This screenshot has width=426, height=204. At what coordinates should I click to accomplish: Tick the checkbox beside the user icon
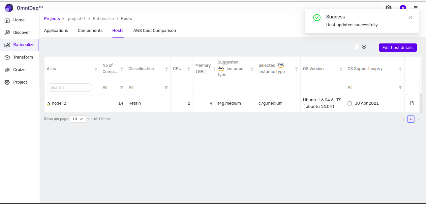(x=357, y=47)
